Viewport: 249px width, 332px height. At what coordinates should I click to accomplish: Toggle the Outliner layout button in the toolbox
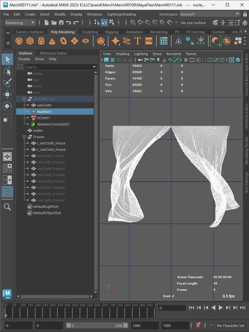pos(7,192)
